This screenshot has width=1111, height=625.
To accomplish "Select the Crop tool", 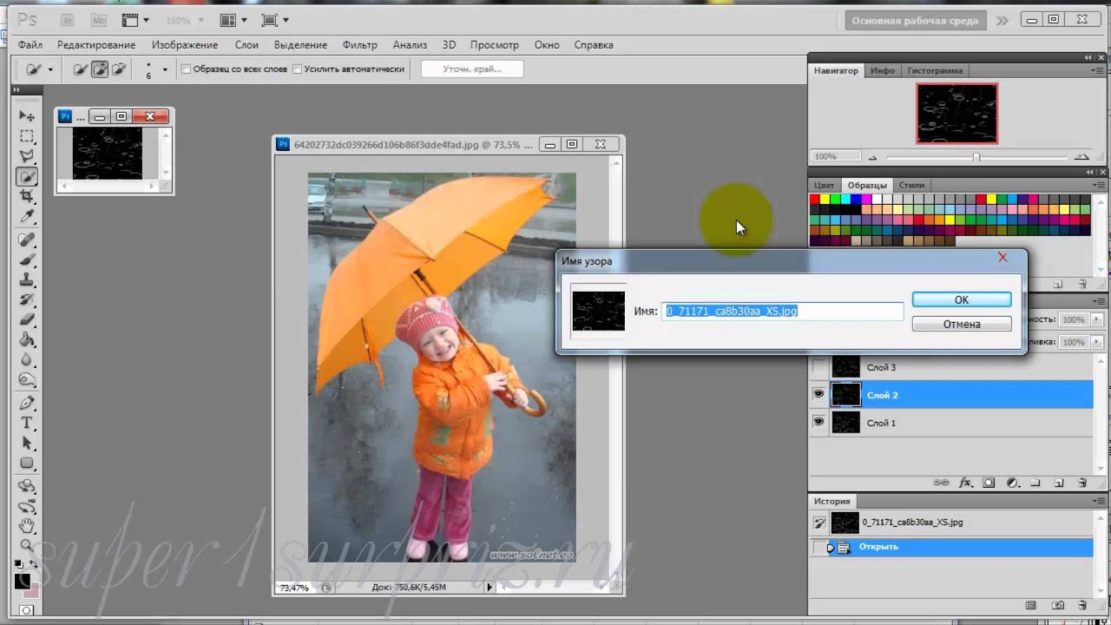I will pyautogui.click(x=27, y=197).
